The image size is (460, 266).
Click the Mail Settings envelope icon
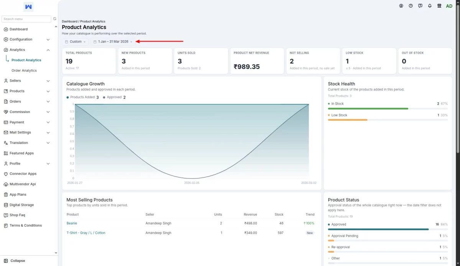6,133
